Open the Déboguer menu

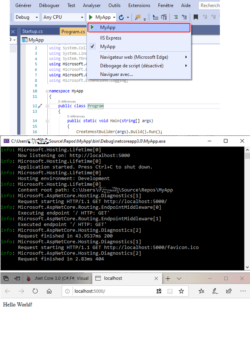pos(49,5)
